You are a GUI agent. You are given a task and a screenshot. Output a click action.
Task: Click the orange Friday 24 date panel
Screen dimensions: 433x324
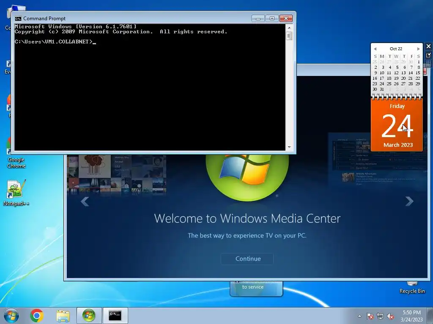pyautogui.click(x=397, y=125)
